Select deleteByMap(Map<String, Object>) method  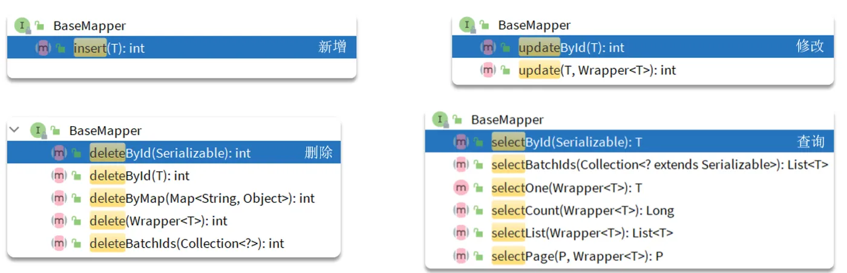click(x=202, y=198)
